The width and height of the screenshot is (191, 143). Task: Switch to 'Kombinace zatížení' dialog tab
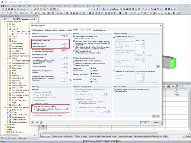coord(51,30)
